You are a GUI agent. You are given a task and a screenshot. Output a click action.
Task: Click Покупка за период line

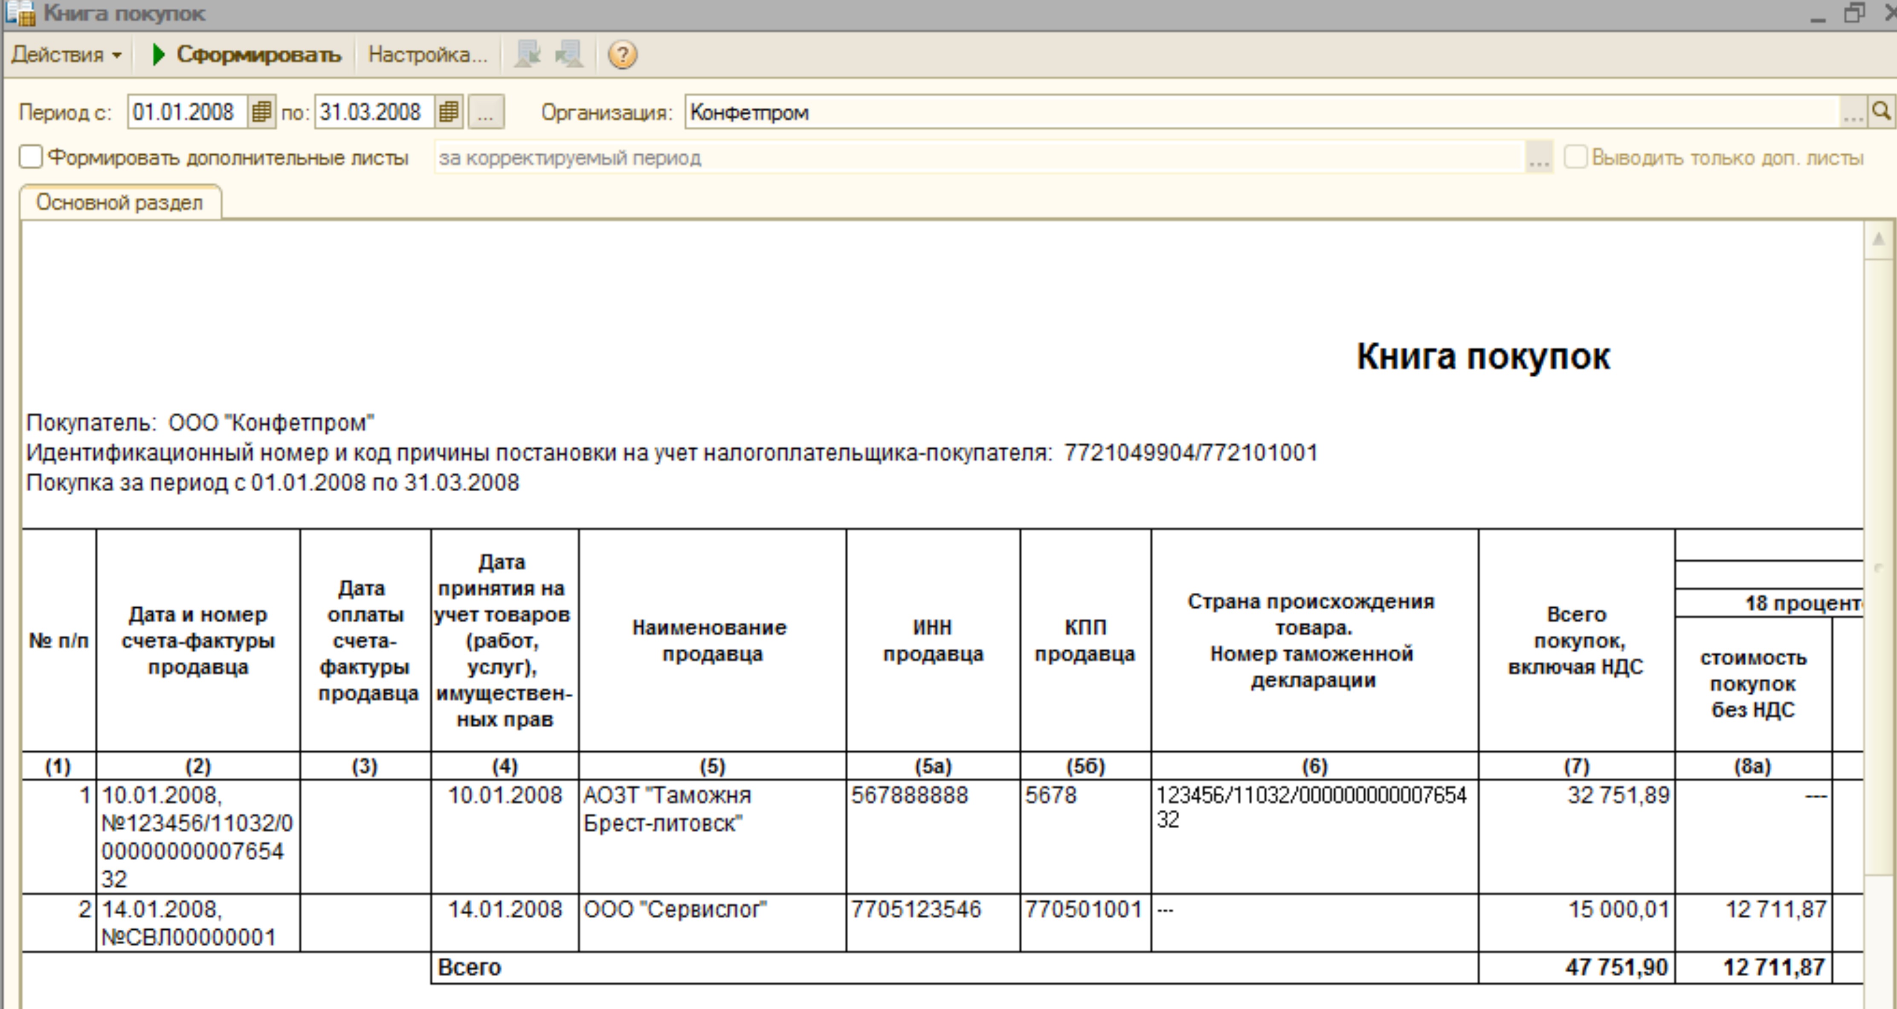[273, 482]
